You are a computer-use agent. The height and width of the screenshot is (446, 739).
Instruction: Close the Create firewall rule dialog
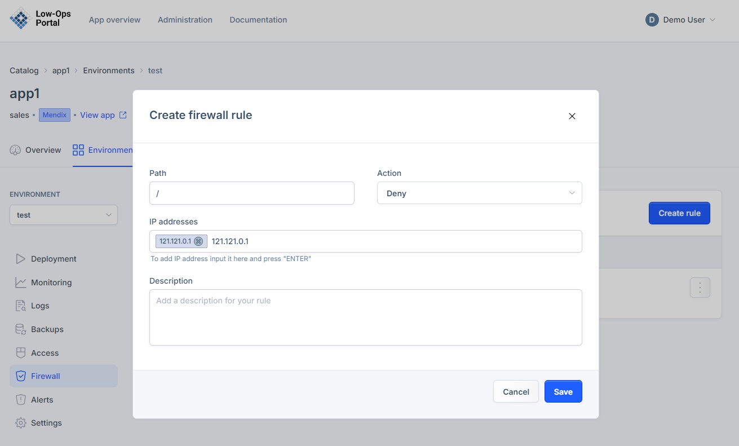point(572,116)
